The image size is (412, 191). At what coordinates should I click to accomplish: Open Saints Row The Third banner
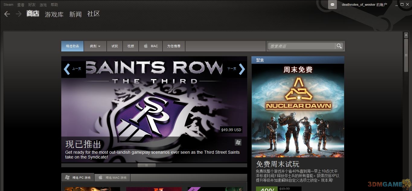tap(154, 109)
